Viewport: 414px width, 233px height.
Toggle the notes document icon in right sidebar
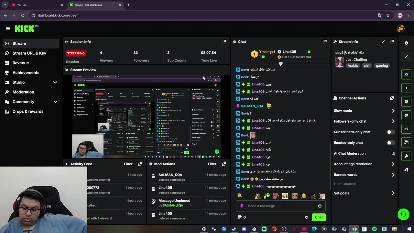click(x=406, y=102)
